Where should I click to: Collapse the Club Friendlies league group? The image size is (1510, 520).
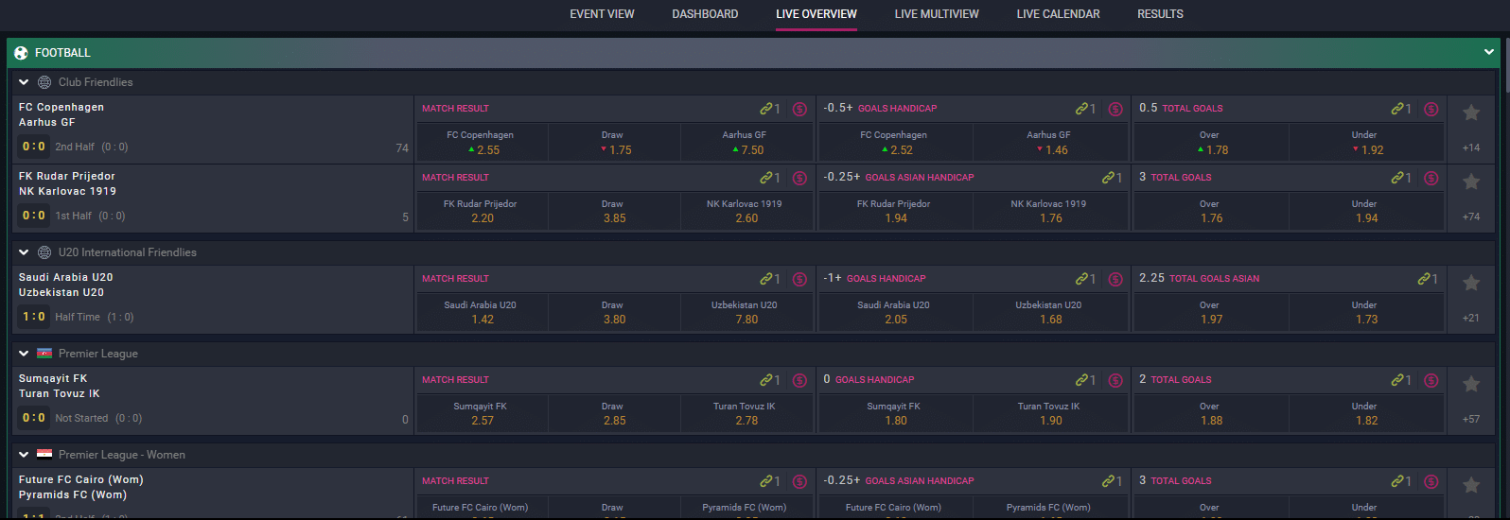(x=24, y=82)
